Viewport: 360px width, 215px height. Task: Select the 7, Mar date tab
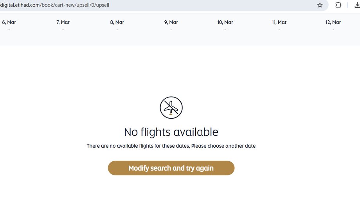click(x=63, y=22)
